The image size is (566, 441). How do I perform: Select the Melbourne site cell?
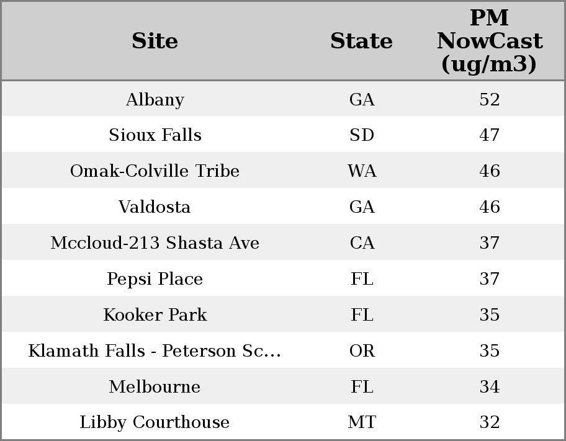(x=155, y=387)
